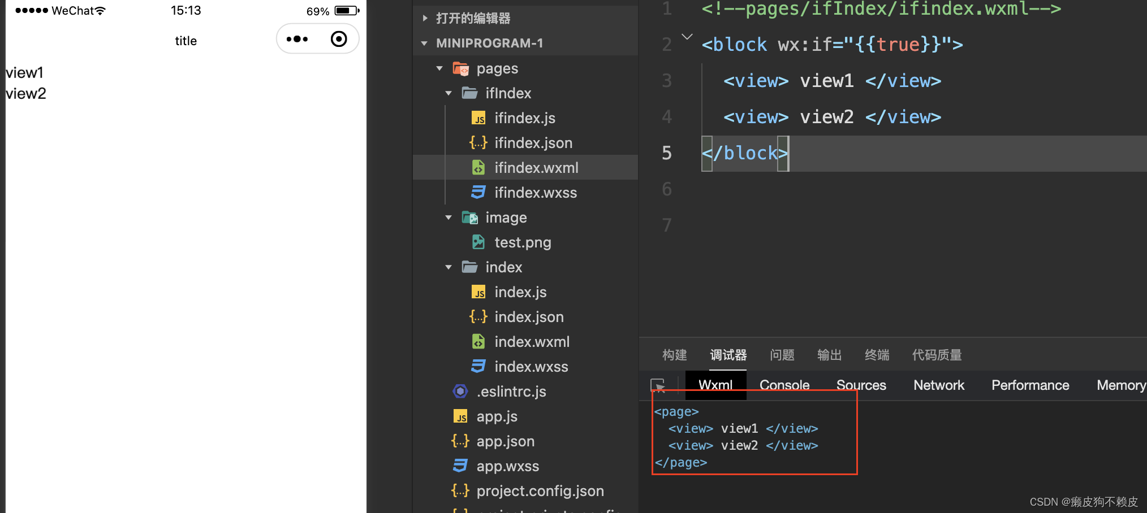
Task: Open the Network panel
Action: pyautogui.click(x=938, y=385)
